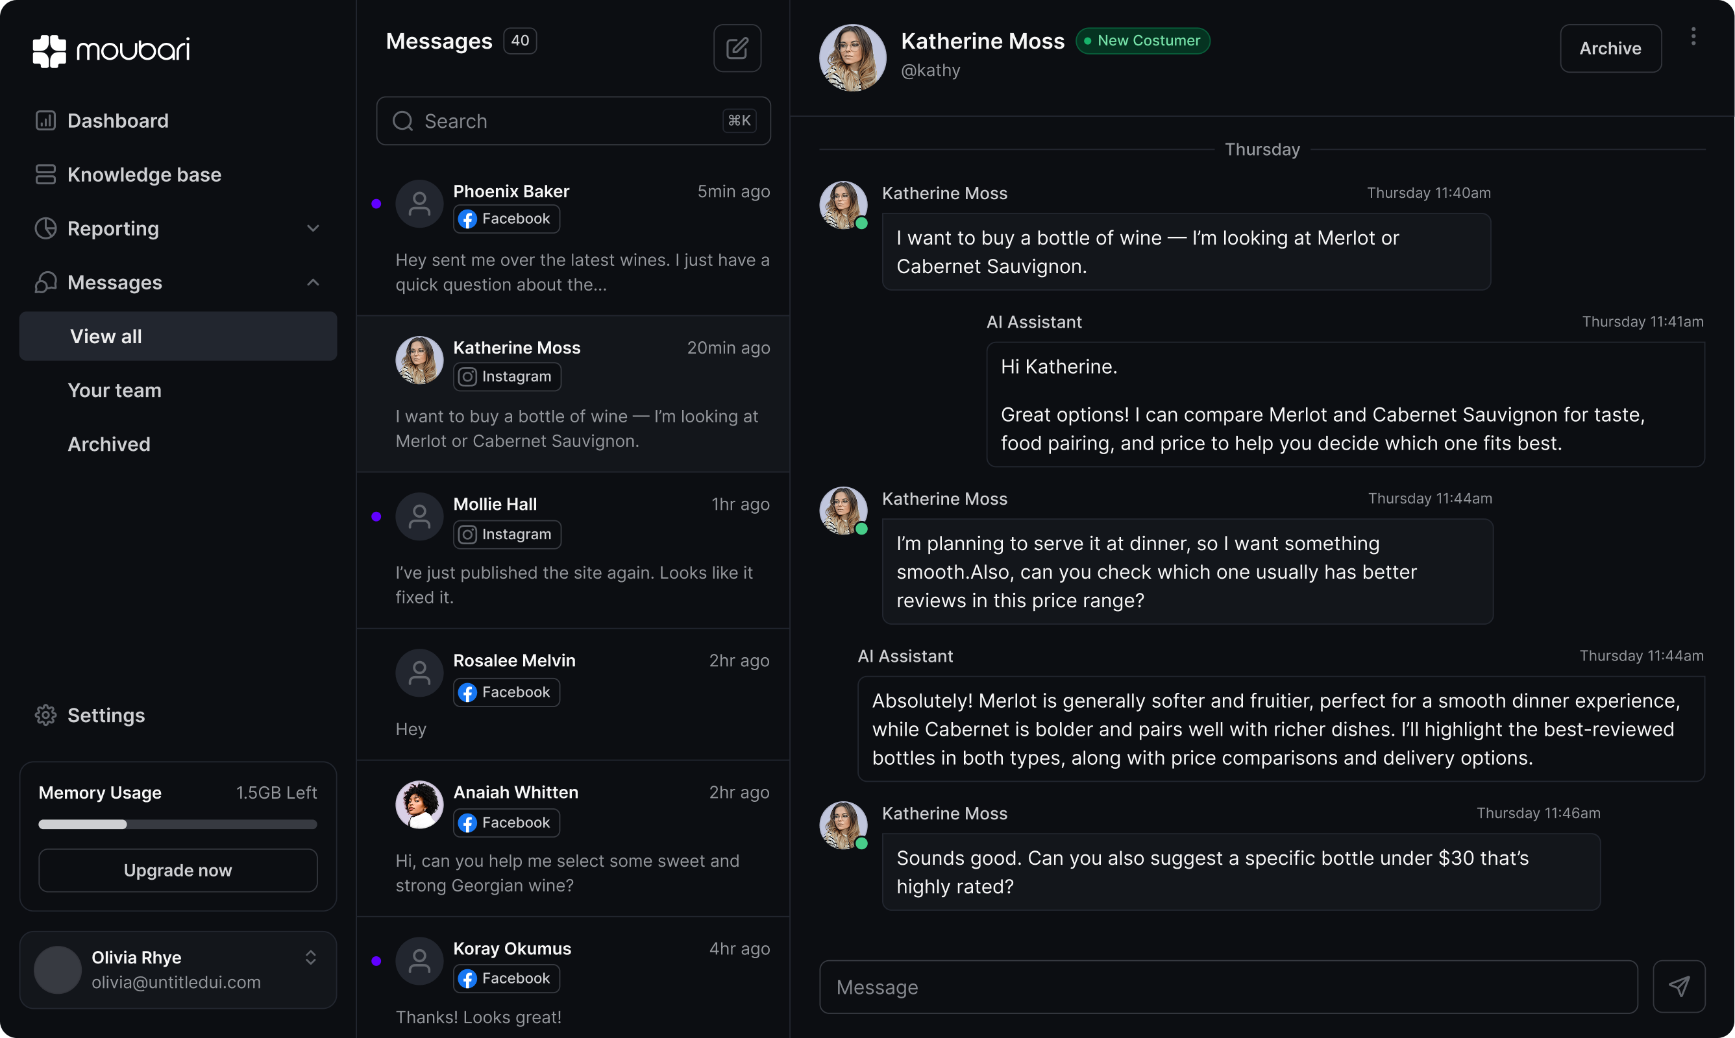Focus the Message text input field
Screen dimensions: 1735x1038
pyautogui.click(x=1228, y=986)
